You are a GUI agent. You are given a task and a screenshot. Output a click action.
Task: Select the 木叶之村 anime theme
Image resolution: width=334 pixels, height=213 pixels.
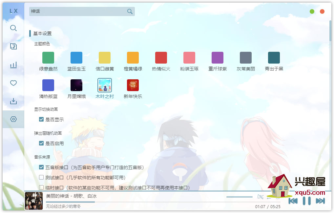coord(105,85)
